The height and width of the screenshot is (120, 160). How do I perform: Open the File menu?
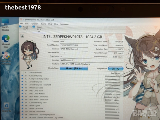[x=21, y=23]
